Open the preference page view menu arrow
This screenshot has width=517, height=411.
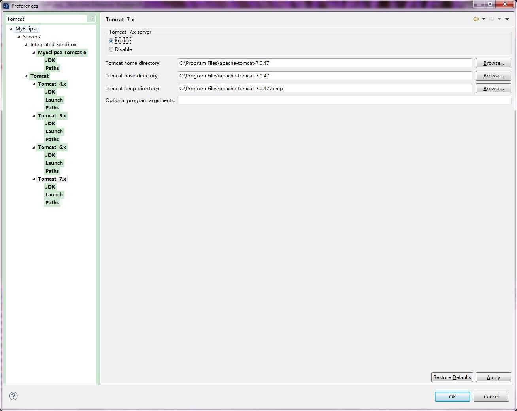507,19
